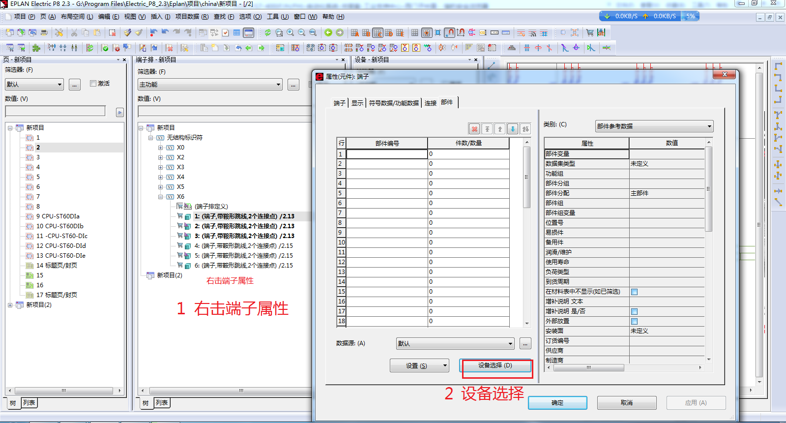
Task: Click the 设备选择 button
Action: (495, 365)
